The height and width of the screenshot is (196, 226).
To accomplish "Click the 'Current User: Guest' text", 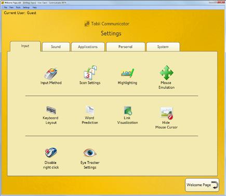I will 20,13.
